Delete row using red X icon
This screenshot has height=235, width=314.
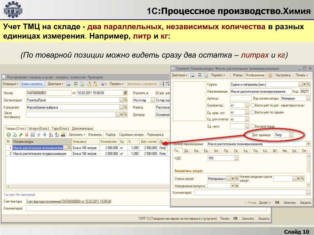click(x=27, y=135)
